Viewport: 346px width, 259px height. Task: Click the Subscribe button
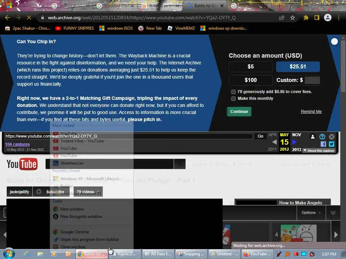click(x=52, y=192)
